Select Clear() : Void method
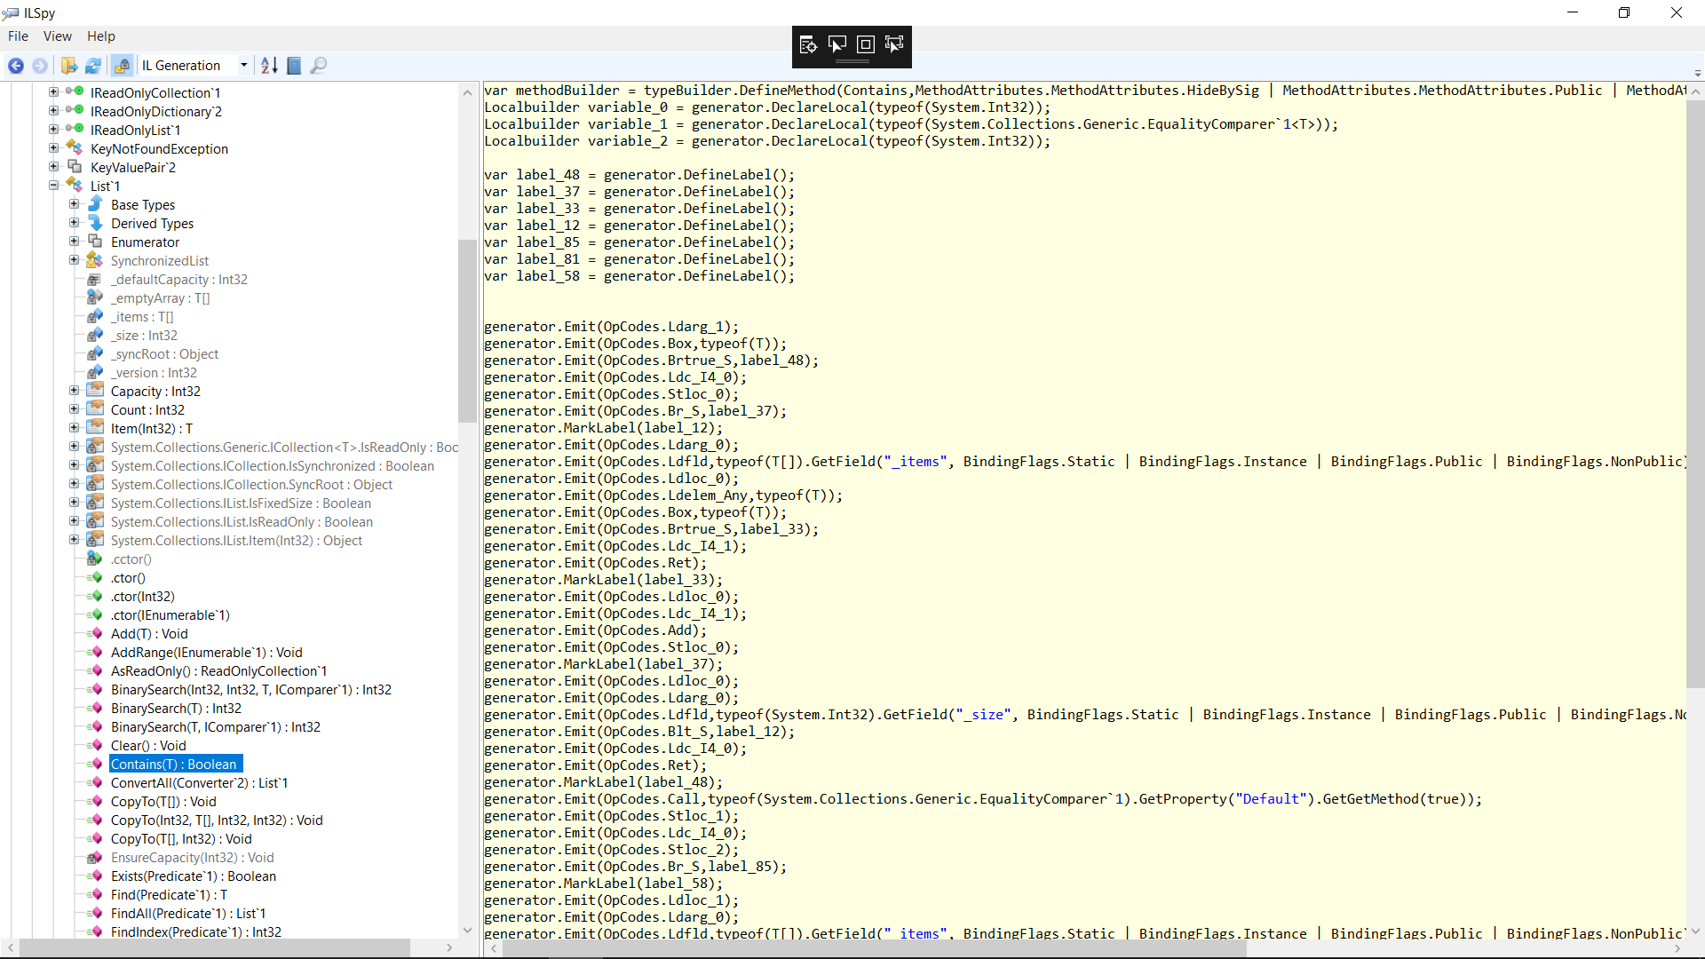 (x=148, y=746)
